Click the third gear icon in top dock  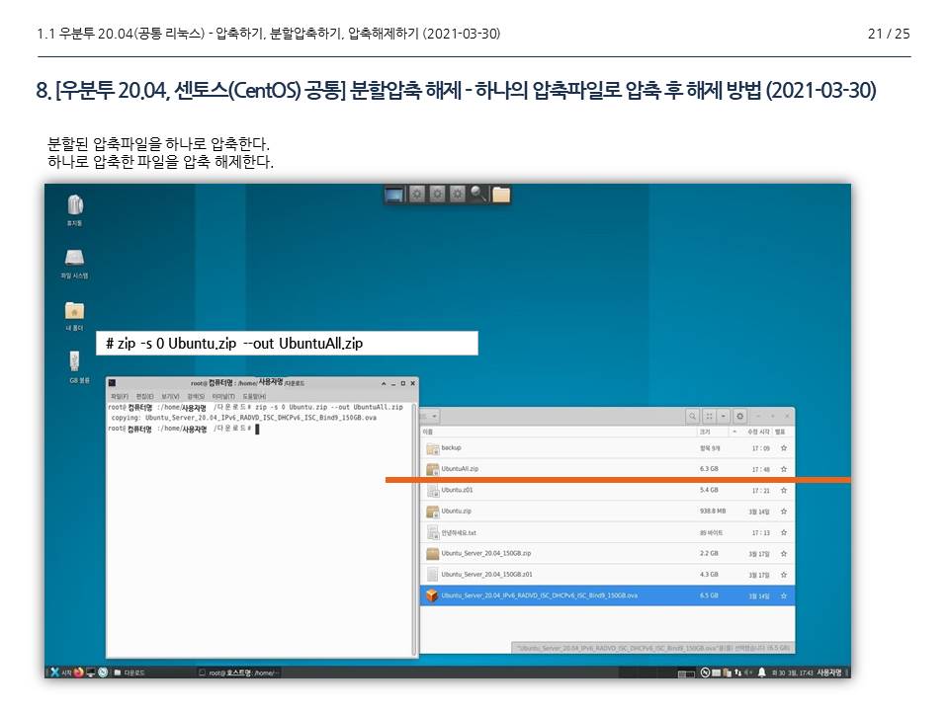[458, 195]
